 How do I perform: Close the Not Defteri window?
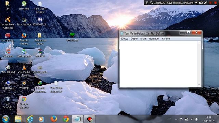pos(196,33)
